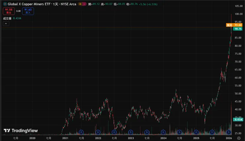Click the 75.00 price scale label
The image size is (245, 141).
(238, 54)
